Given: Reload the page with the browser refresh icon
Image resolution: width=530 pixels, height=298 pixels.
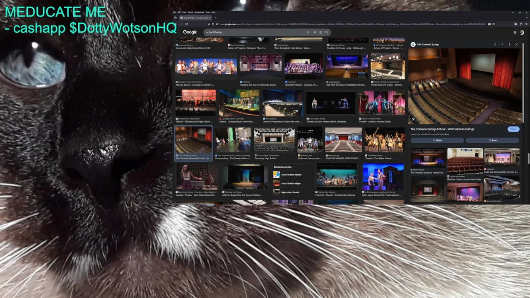Looking at the screenshot, I should pyautogui.click(x=186, y=24).
